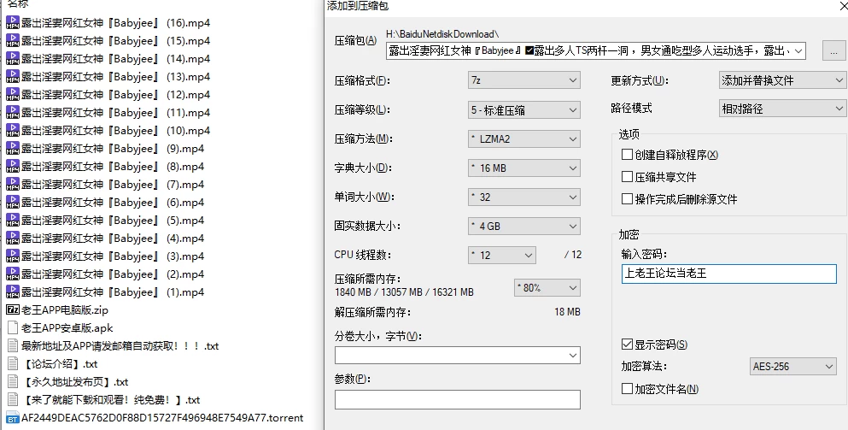Click the BT torrent file icon
848x430 pixels.
(13, 417)
